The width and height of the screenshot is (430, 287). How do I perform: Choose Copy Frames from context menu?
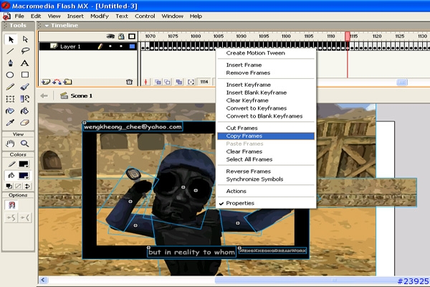266,136
